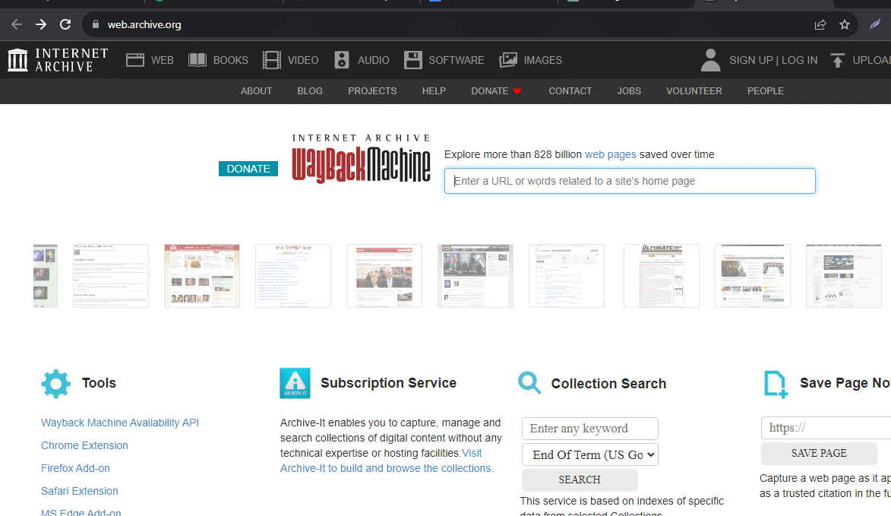The height and width of the screenshot is (516, 891).
Task: Click the 'Enter any keyword' field
Action: click(x=590, y=429)
